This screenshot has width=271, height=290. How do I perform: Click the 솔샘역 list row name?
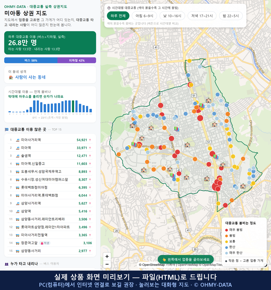point(26,156)
